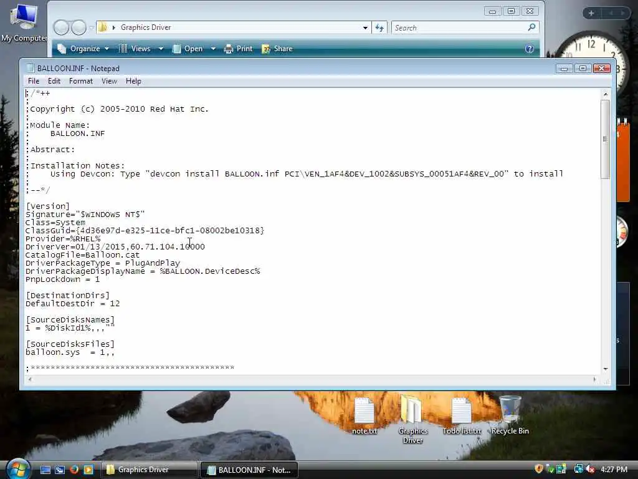Click the Explorer Forward navigation button

point(79,27)
